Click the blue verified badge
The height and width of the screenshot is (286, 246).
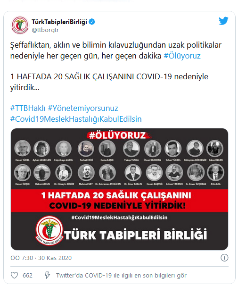(92, 22)
